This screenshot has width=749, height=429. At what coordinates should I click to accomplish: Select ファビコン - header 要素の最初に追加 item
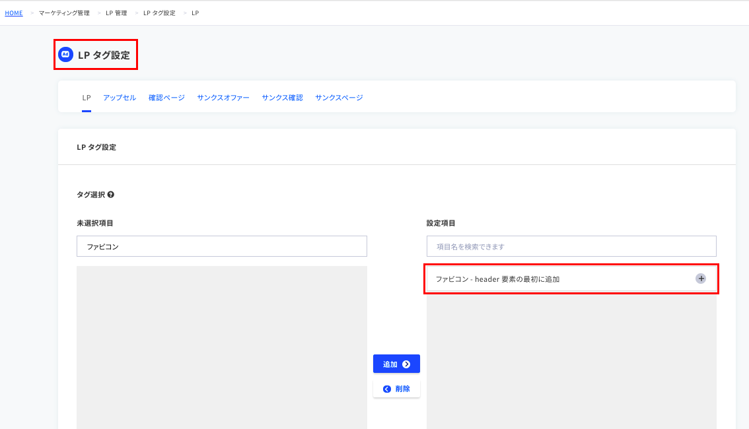click(571, 279)
